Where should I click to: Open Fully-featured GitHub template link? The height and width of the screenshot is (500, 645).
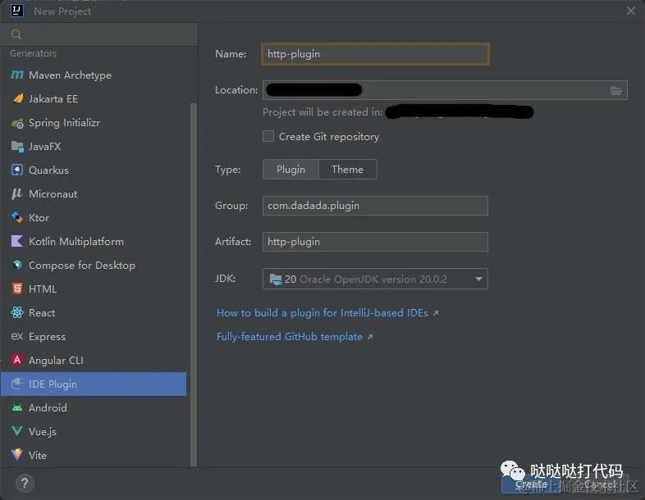290,337
